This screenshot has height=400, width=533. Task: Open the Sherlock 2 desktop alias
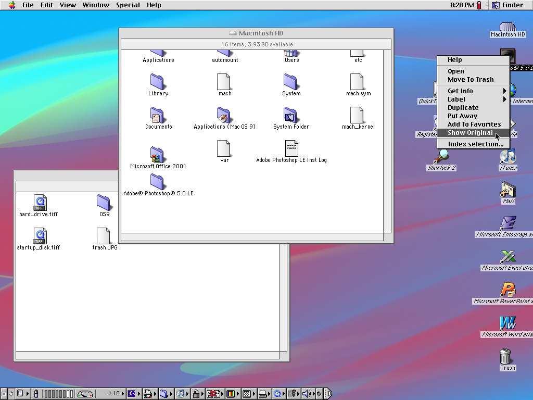click(442, 156)
